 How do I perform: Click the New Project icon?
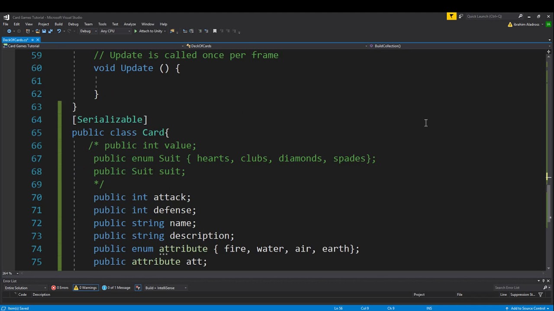tap(28, 31)
